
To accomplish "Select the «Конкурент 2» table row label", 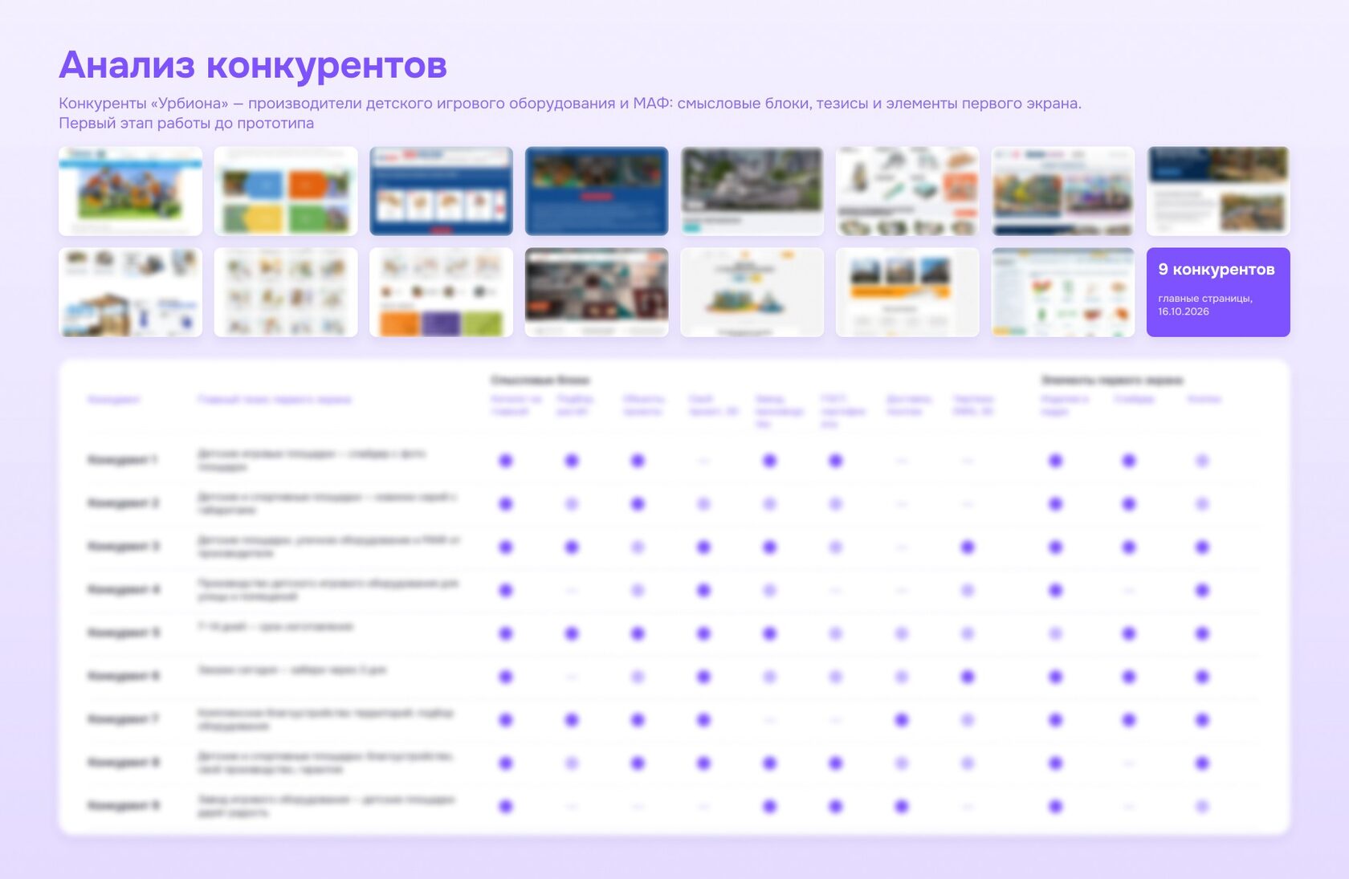I will [123, 503].
